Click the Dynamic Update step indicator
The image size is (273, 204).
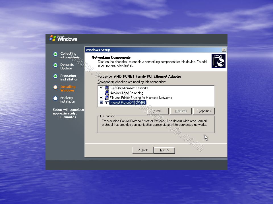pos(55,65)
